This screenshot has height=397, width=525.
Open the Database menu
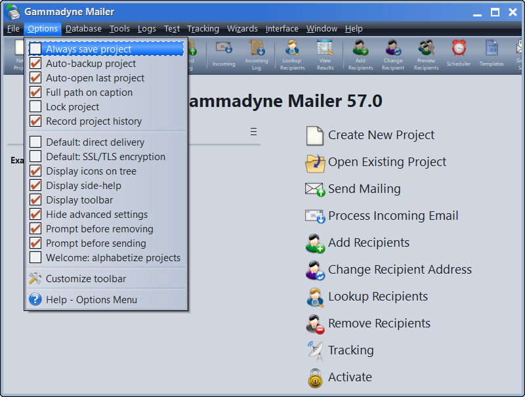83,28
